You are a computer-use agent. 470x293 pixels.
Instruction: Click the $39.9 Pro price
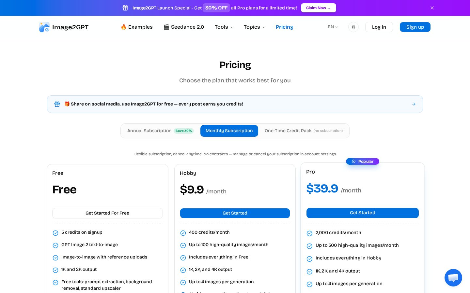tap(322, 188)
